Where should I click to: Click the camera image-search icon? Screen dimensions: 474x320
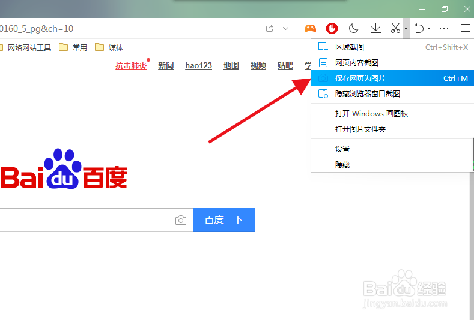coord(181,220)
